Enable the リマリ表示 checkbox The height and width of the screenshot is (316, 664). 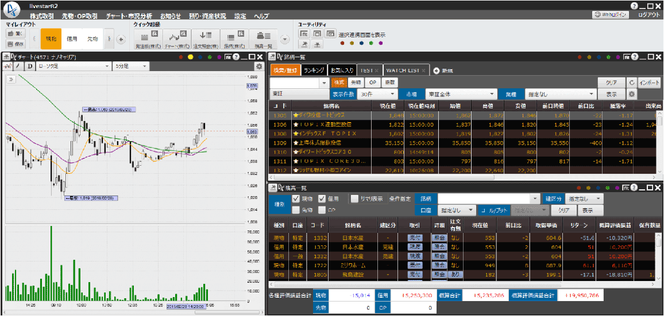pos(354,198)
